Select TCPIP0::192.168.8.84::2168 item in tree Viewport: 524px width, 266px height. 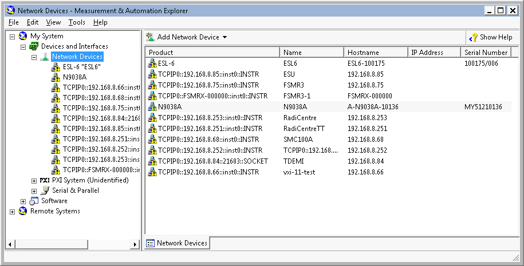coord(101,118)
